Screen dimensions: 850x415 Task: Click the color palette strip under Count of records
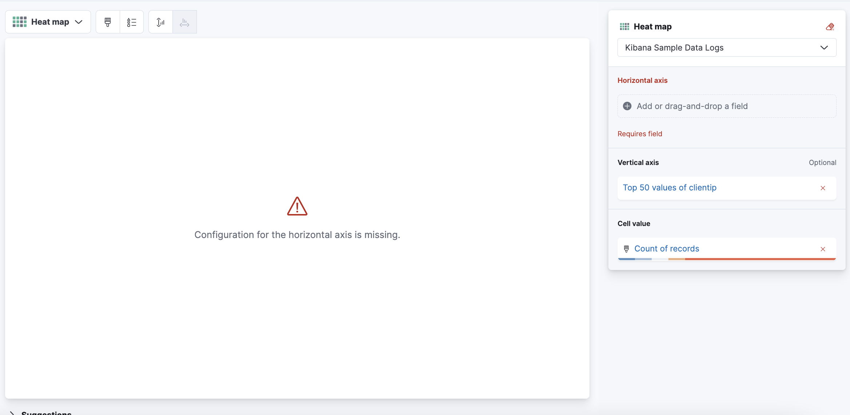(x=727, y=259)
